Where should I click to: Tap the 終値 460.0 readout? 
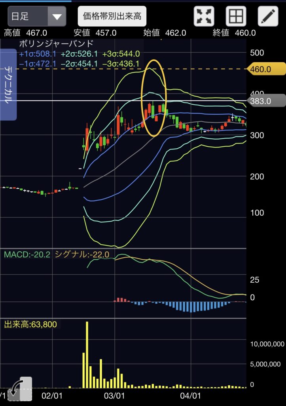tap(234, 33)
